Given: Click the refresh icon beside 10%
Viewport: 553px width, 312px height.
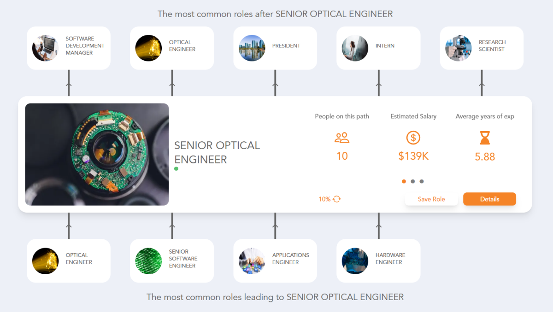Looking at the screenshot, I should pos(336,199).
